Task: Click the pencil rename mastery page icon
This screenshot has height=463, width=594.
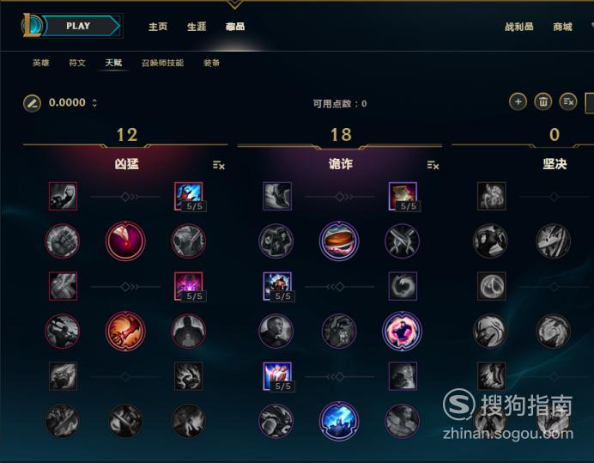Action: click(x=33, y=103)
